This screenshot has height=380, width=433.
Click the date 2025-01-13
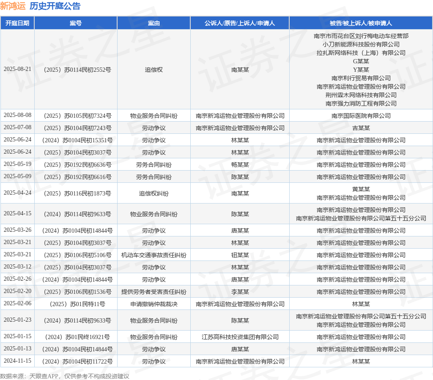(17, 349)
